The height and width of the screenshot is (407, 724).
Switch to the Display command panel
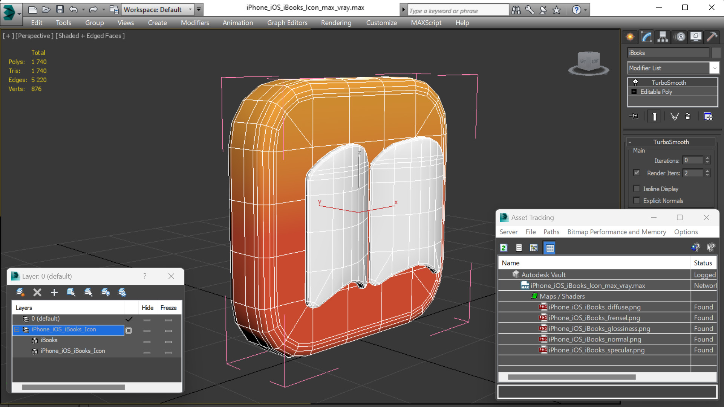point(696,37)
